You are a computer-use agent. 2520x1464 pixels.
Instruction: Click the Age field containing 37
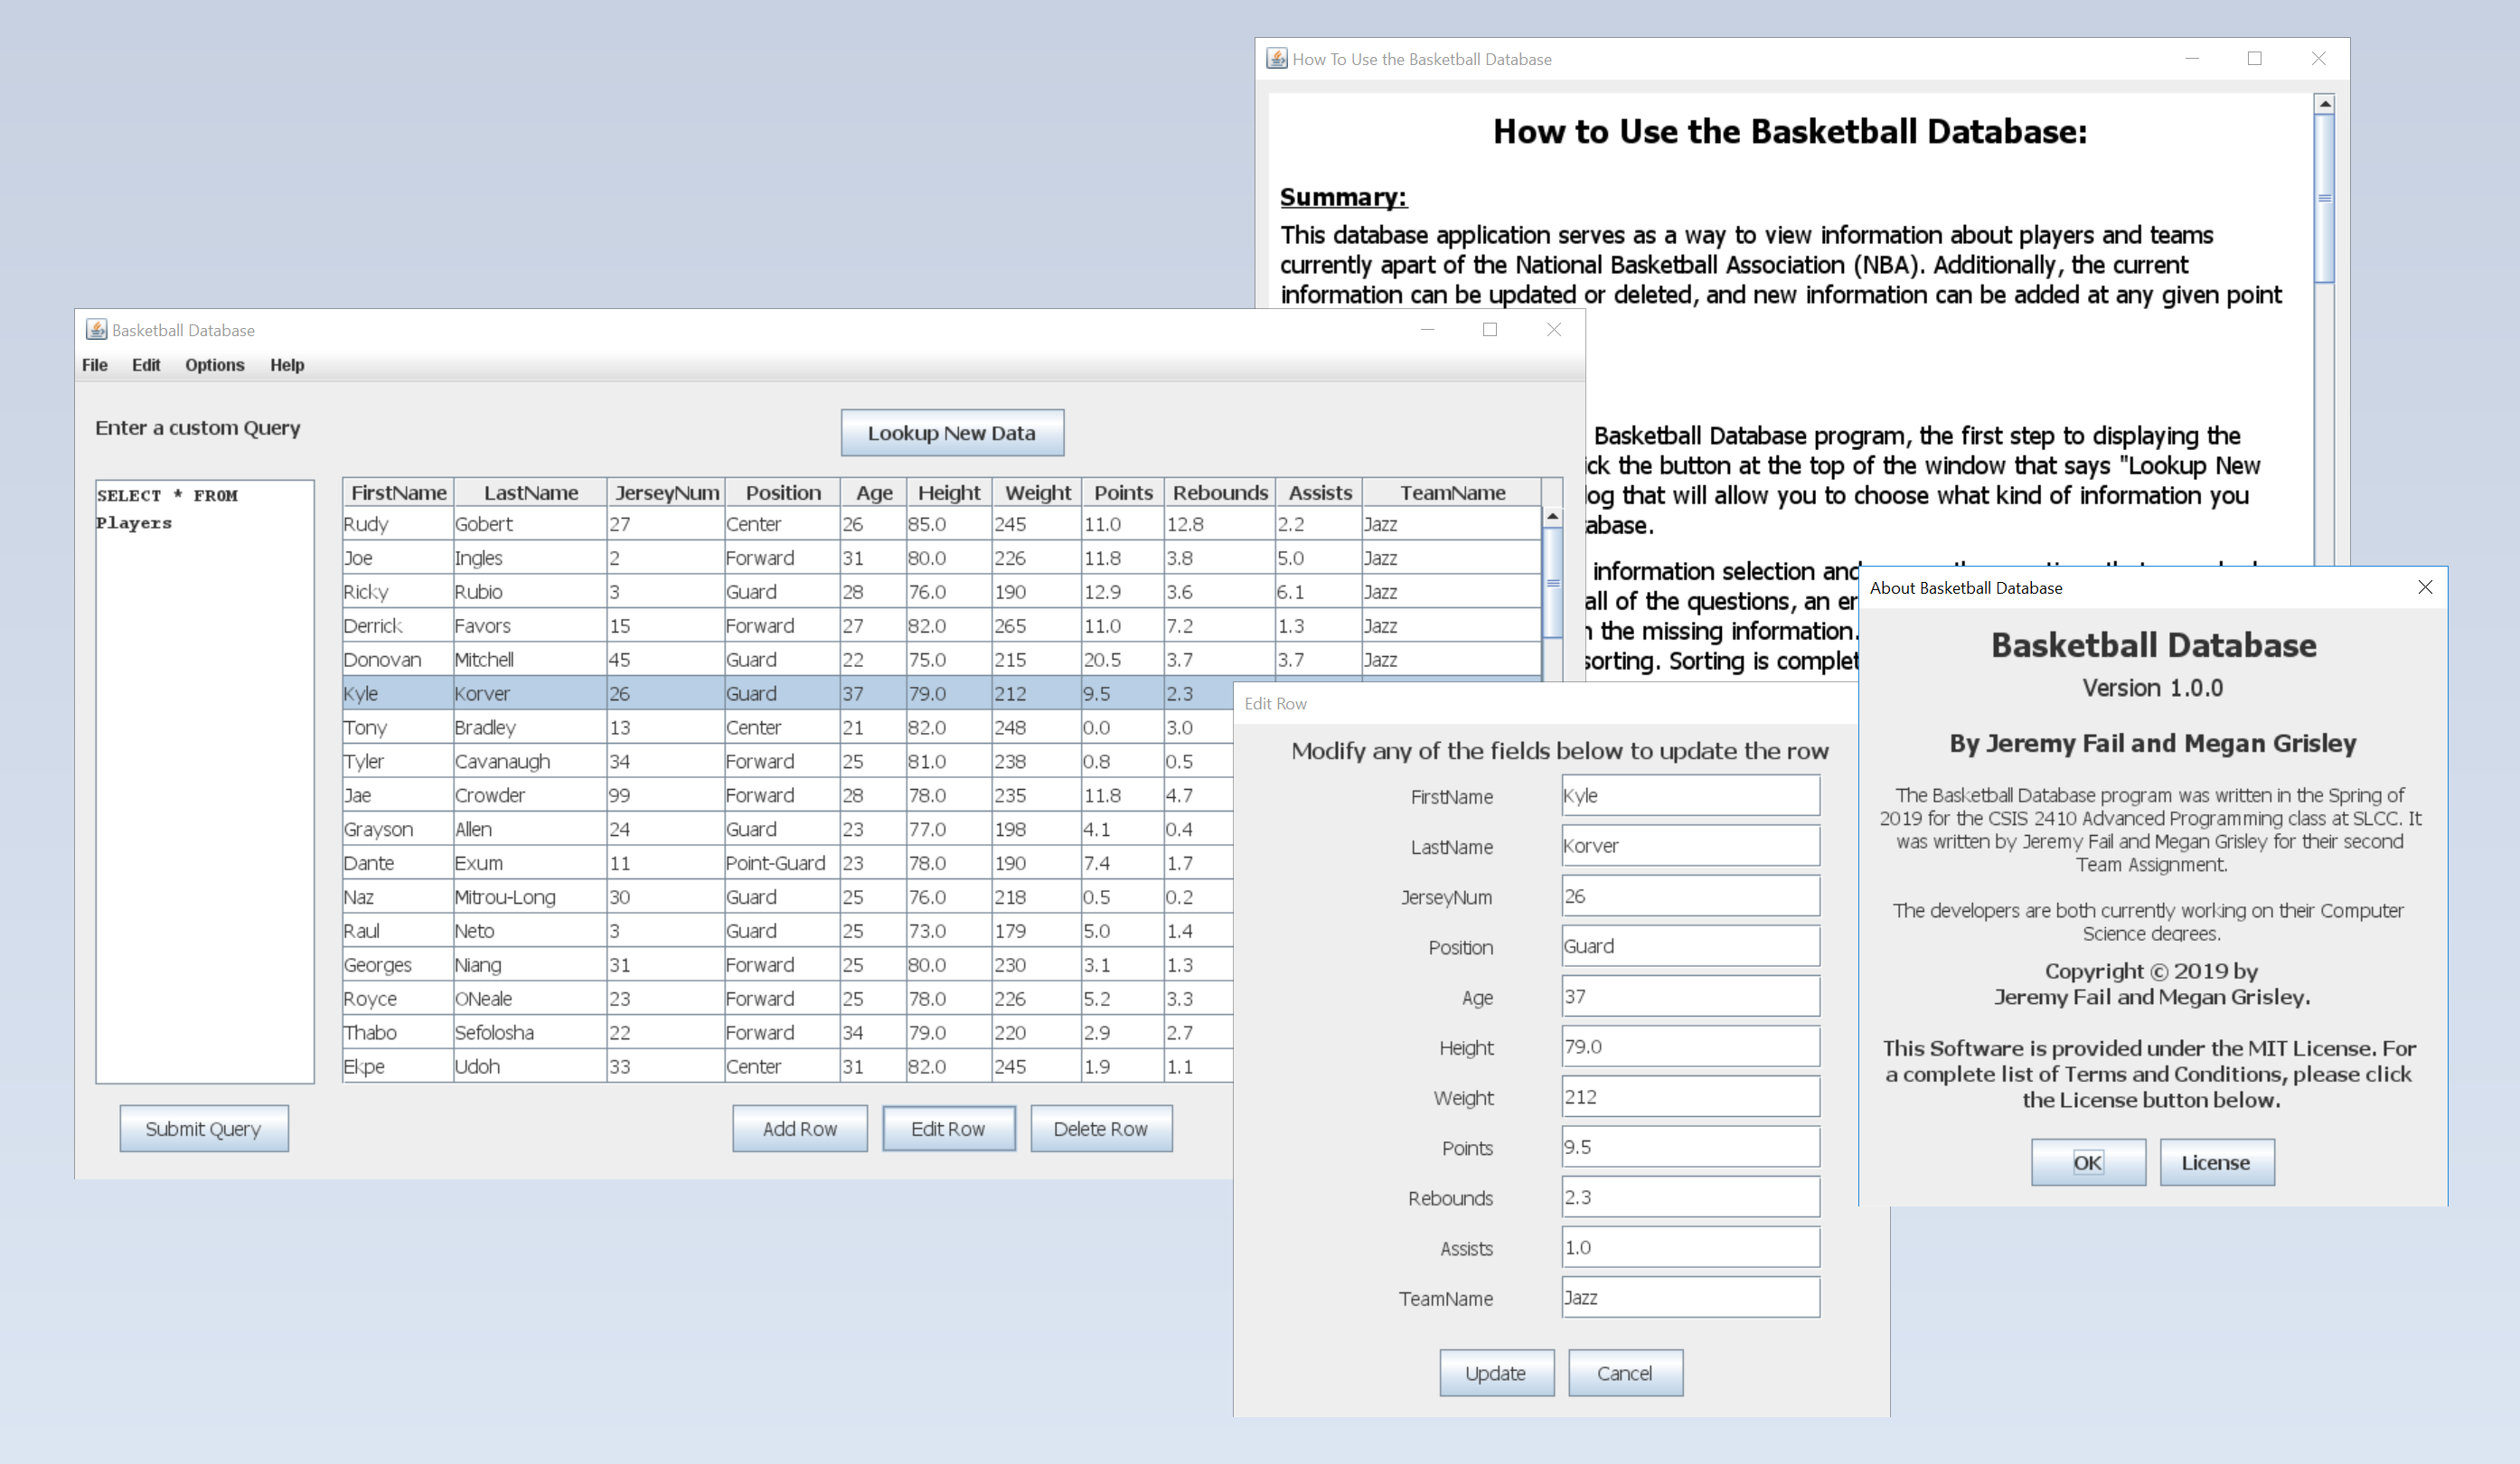pyautogui.click(x=1690, y=996)
